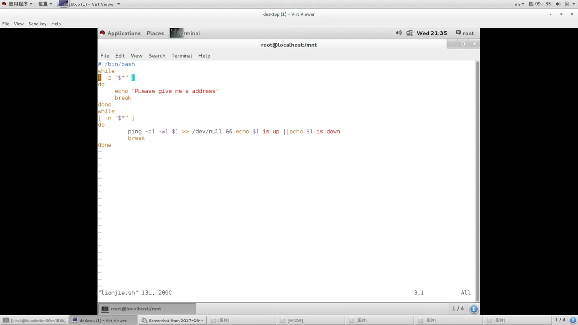Click the host notification badge showing 2
Screen dimensions: 578x325
click(573, 320)
